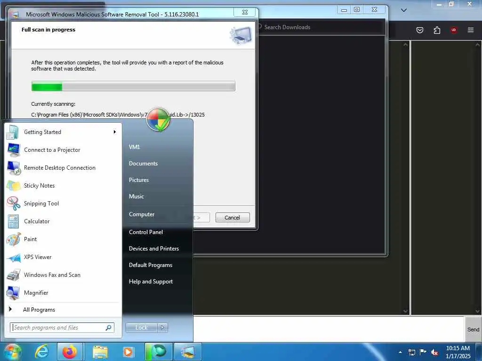Lock the computer with Lock button
Image resolution: width=482 pixels, height=361 pixels.
(141, 328)
